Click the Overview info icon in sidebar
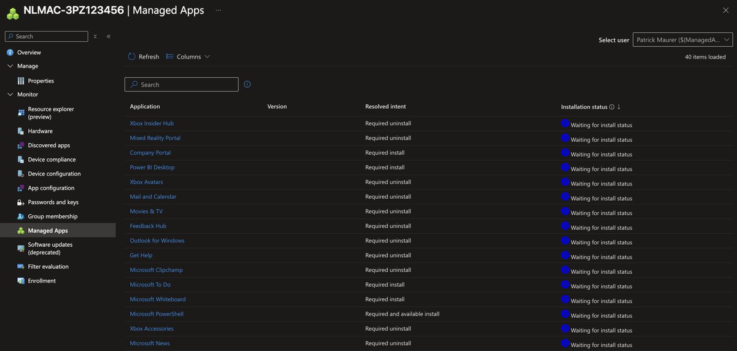 click(10, 53)
